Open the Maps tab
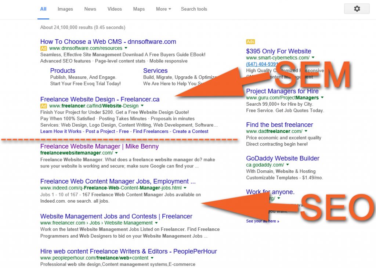The width and height of the screenshot is (376, 268). click(139, 9)
